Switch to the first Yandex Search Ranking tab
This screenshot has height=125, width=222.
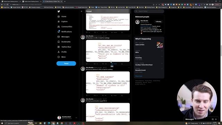click(11, 1)
